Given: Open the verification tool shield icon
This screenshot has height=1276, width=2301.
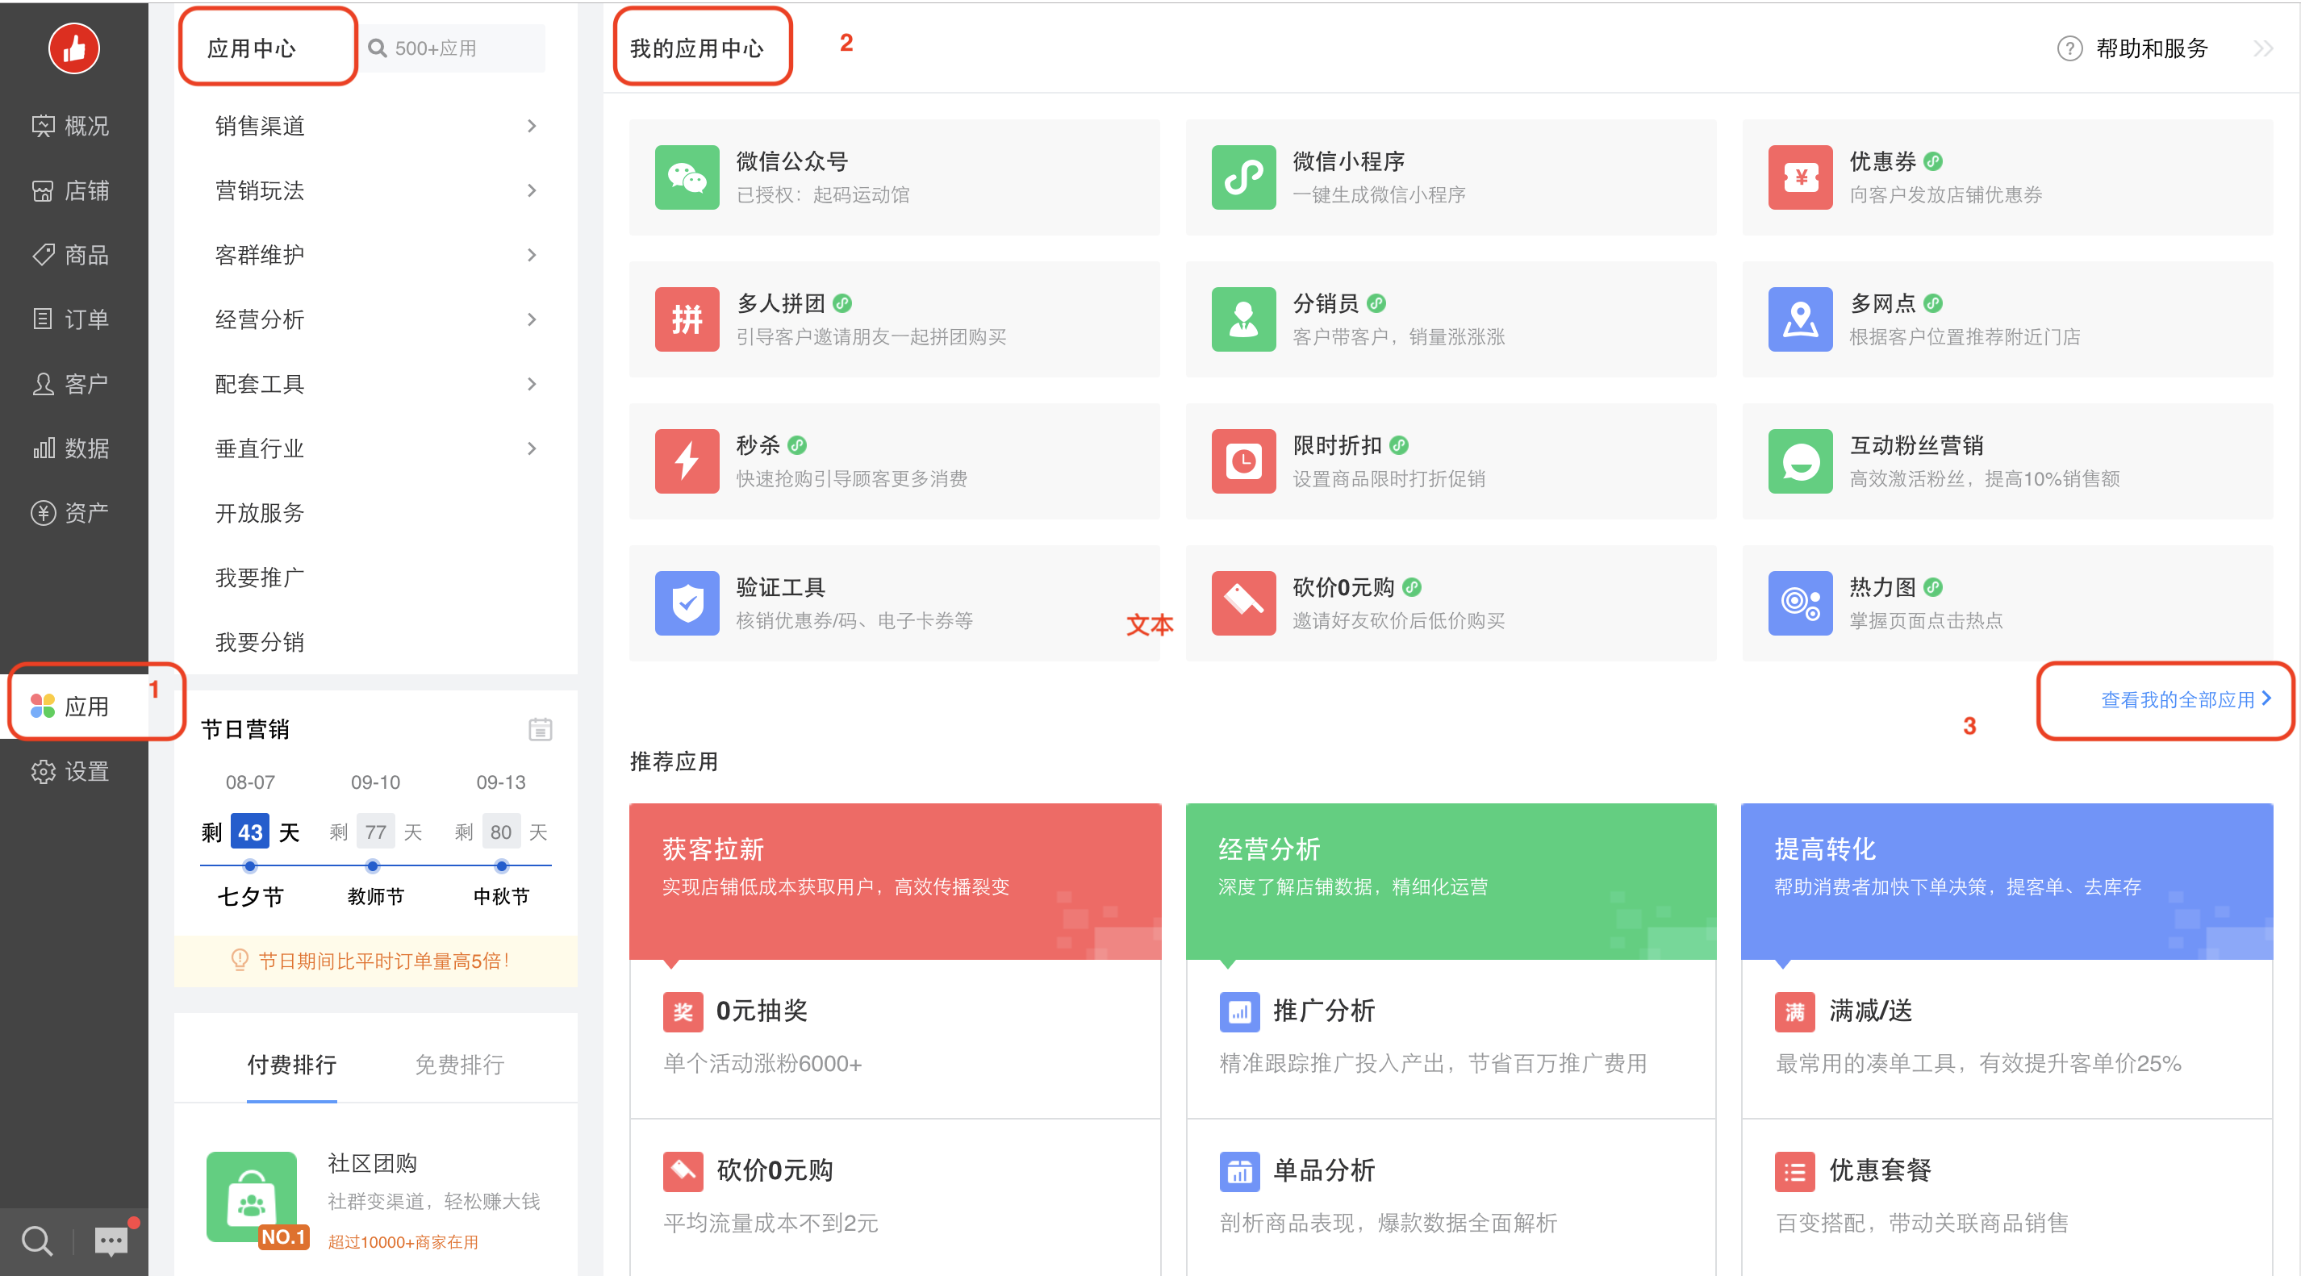Looking at the screenshot, I should 686,603.
